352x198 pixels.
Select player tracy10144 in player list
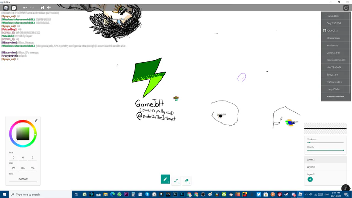click(x=336, y=89)
